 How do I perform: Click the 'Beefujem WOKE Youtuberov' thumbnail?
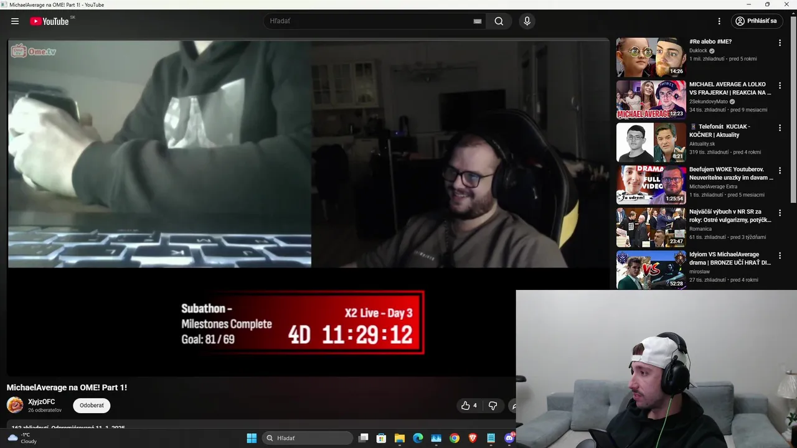click(x=651, y=185)
